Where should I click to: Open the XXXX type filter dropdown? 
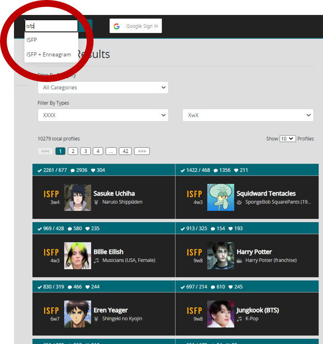[103, 115]
